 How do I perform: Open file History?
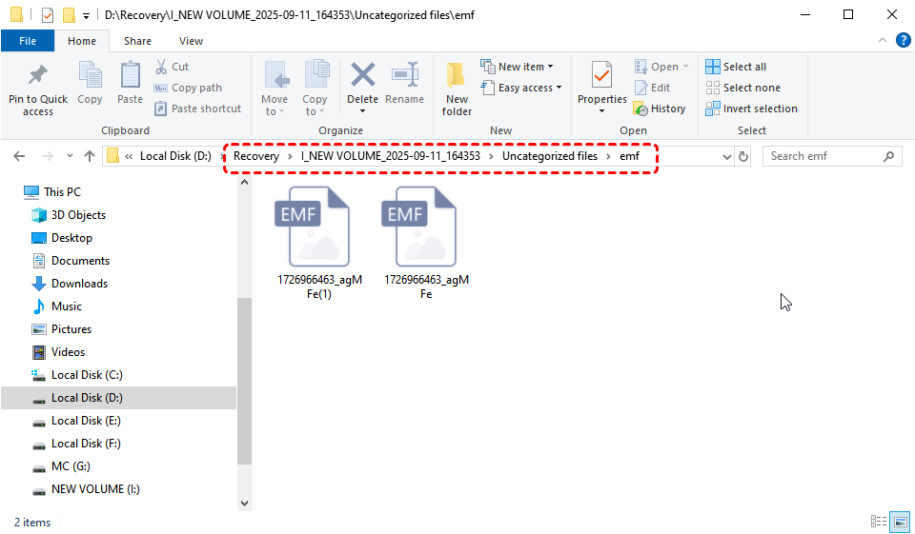point(660,109)
